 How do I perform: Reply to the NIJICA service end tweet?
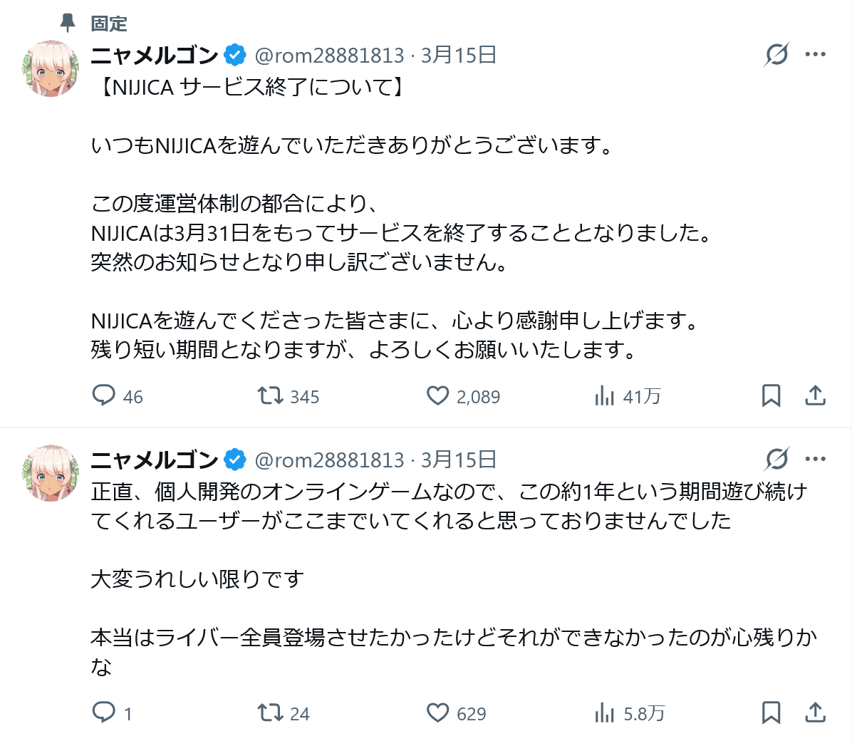point(104,395)
